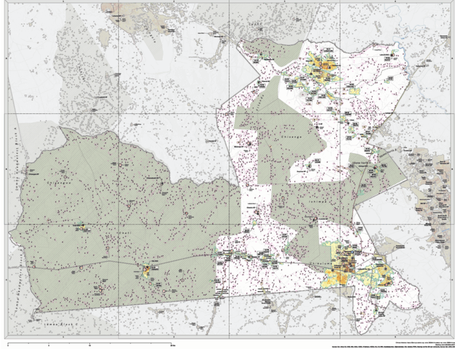Click the large orange urban area in the north
The image size is (455, 349).
pos(325,67)
